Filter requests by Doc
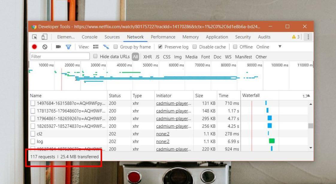Screen dimensions: 336x184 [x=217, y=57]
